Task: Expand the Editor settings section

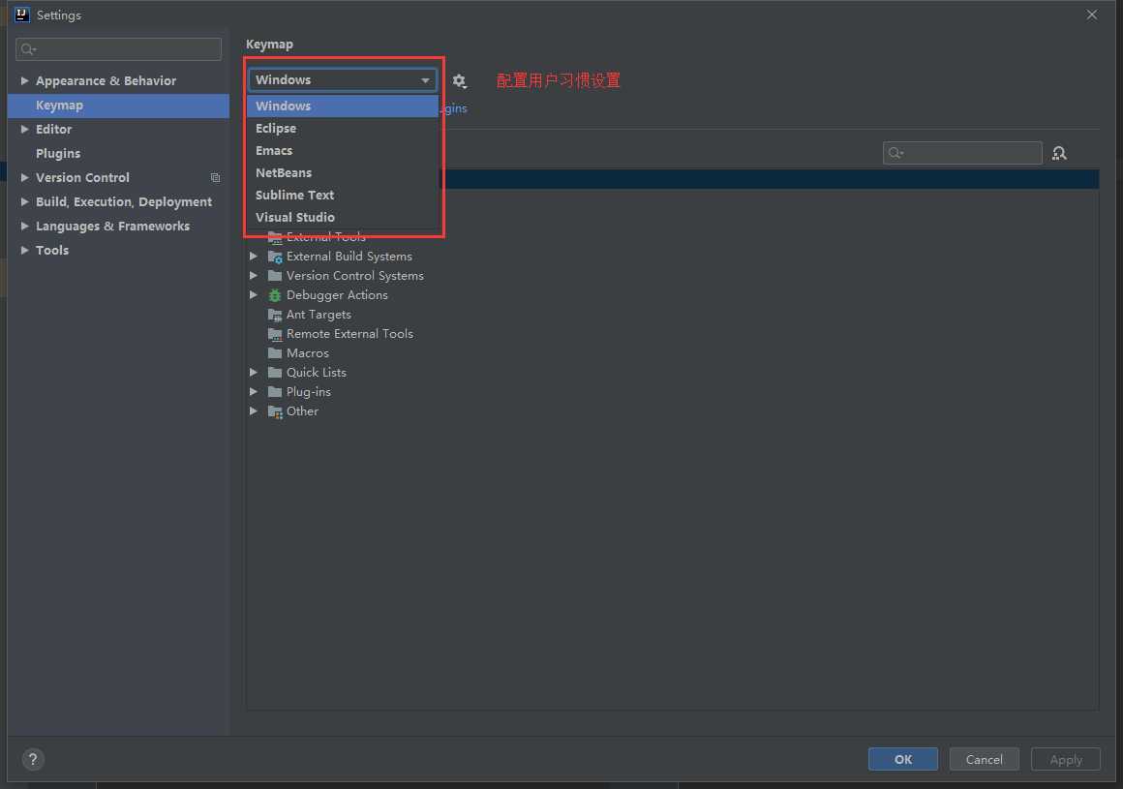Action: 24,129
